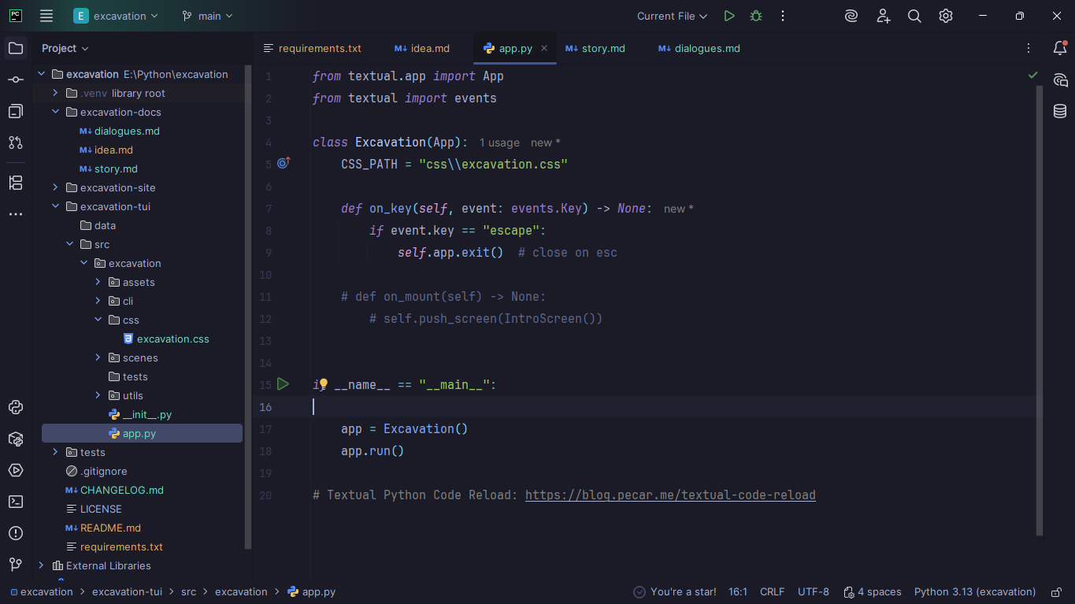This screenshot has width=1075, height=604.
Task: Expand the excavation-site folder
Action: pyautogui.click(x=55, y=187)
